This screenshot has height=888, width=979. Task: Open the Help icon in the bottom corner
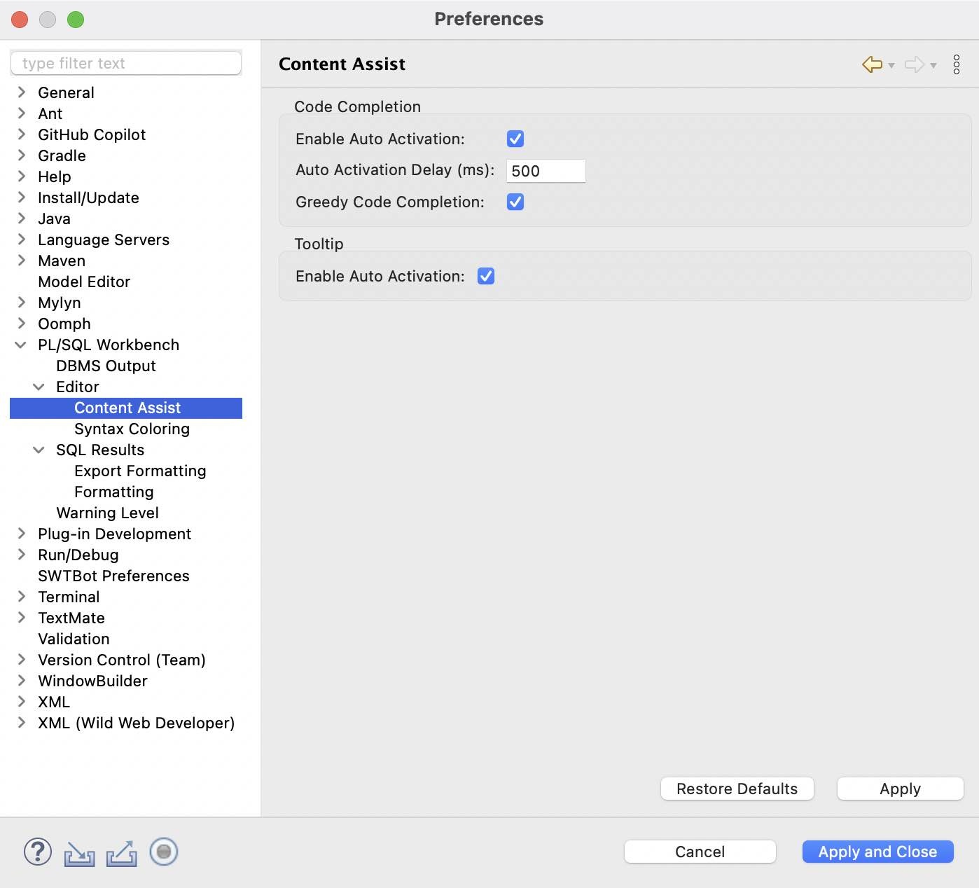point(37,852)
